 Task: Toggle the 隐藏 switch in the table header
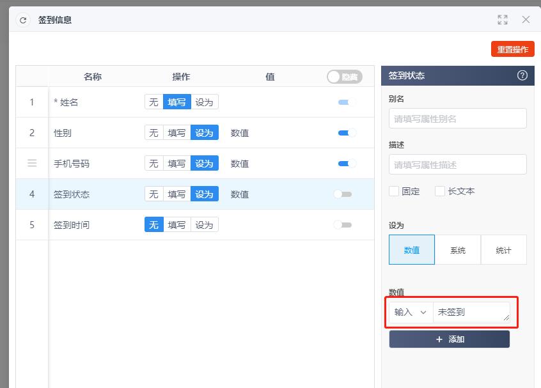point(343,75)
